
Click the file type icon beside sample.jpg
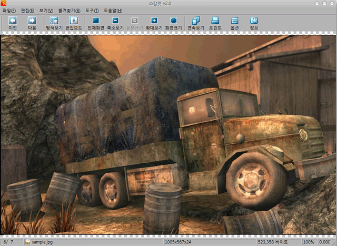click(27, 242)
